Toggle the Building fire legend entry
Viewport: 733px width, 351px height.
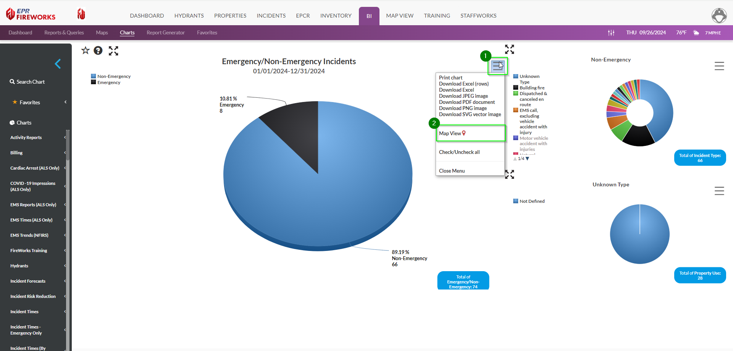pyautogui.click(x=531, y=88)
